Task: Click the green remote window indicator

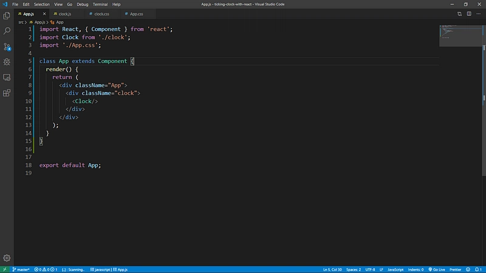Action: coord(5,269)
